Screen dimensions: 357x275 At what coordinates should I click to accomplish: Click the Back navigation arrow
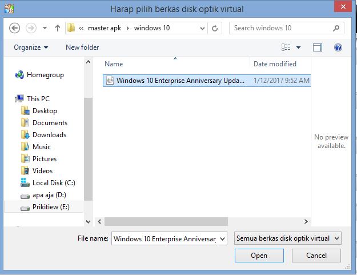point(15,28)
